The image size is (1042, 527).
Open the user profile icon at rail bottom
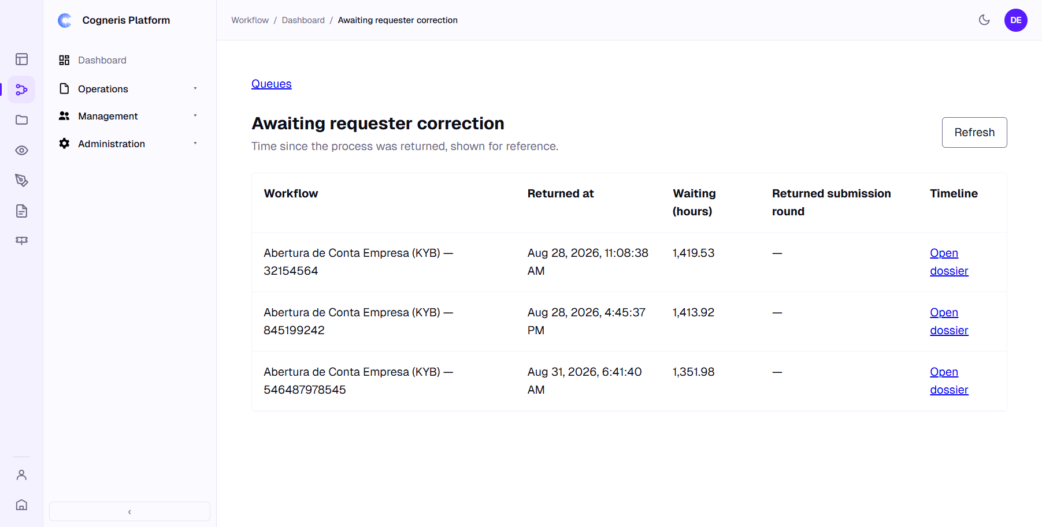21,475
